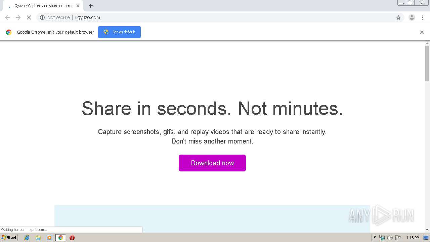The image size is (430, 242).
Task: Click the vertical scrollbar thumb
Action: point(427,64)
